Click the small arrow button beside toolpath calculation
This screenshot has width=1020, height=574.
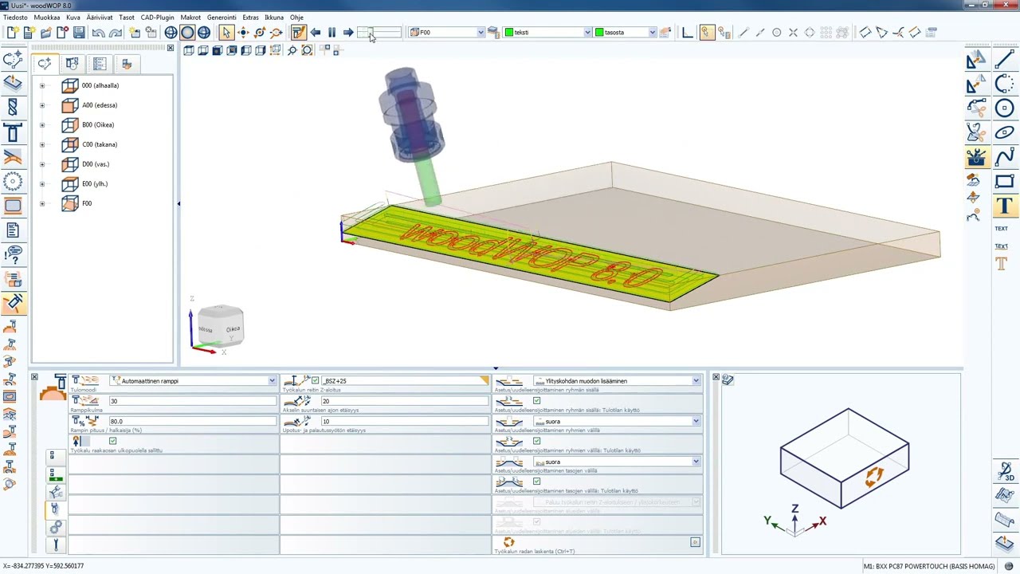click(x=695, y=542)
